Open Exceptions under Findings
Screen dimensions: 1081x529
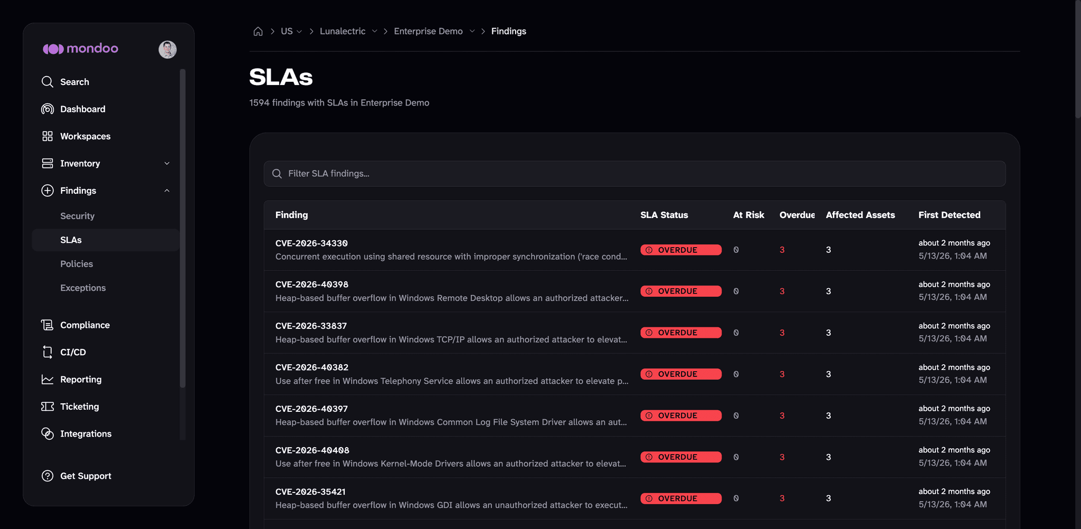[83, 288]
